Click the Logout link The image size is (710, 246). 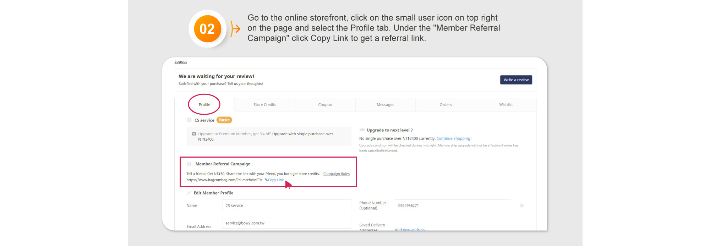tap(180, 62)
